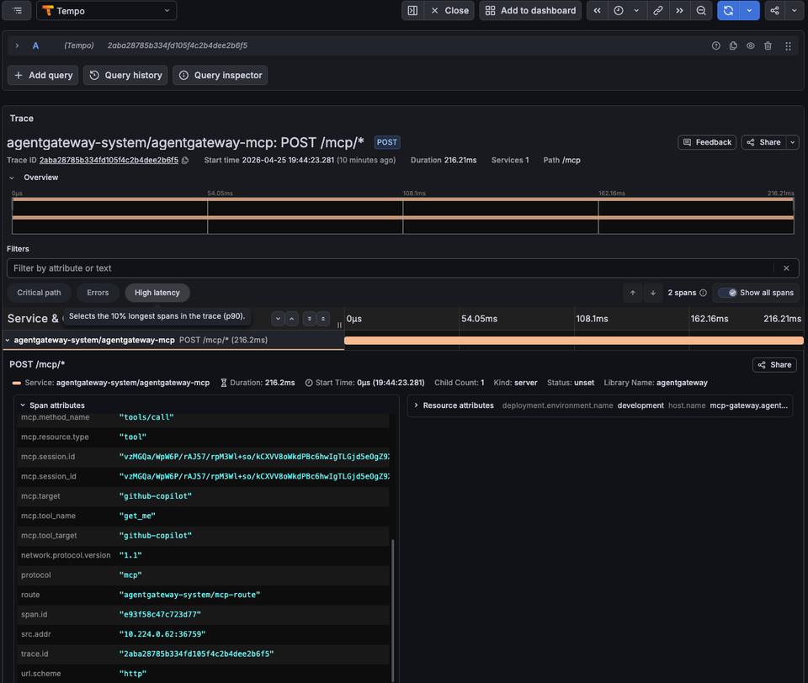The image size is (808, 683).
Task: Click the query help question mark icon
Action: 716,45
